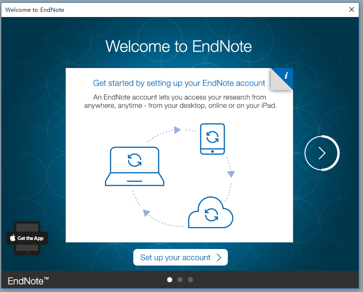Jump to the second slide indicator dot
The image size is (363, 292).
pos(180,280)
